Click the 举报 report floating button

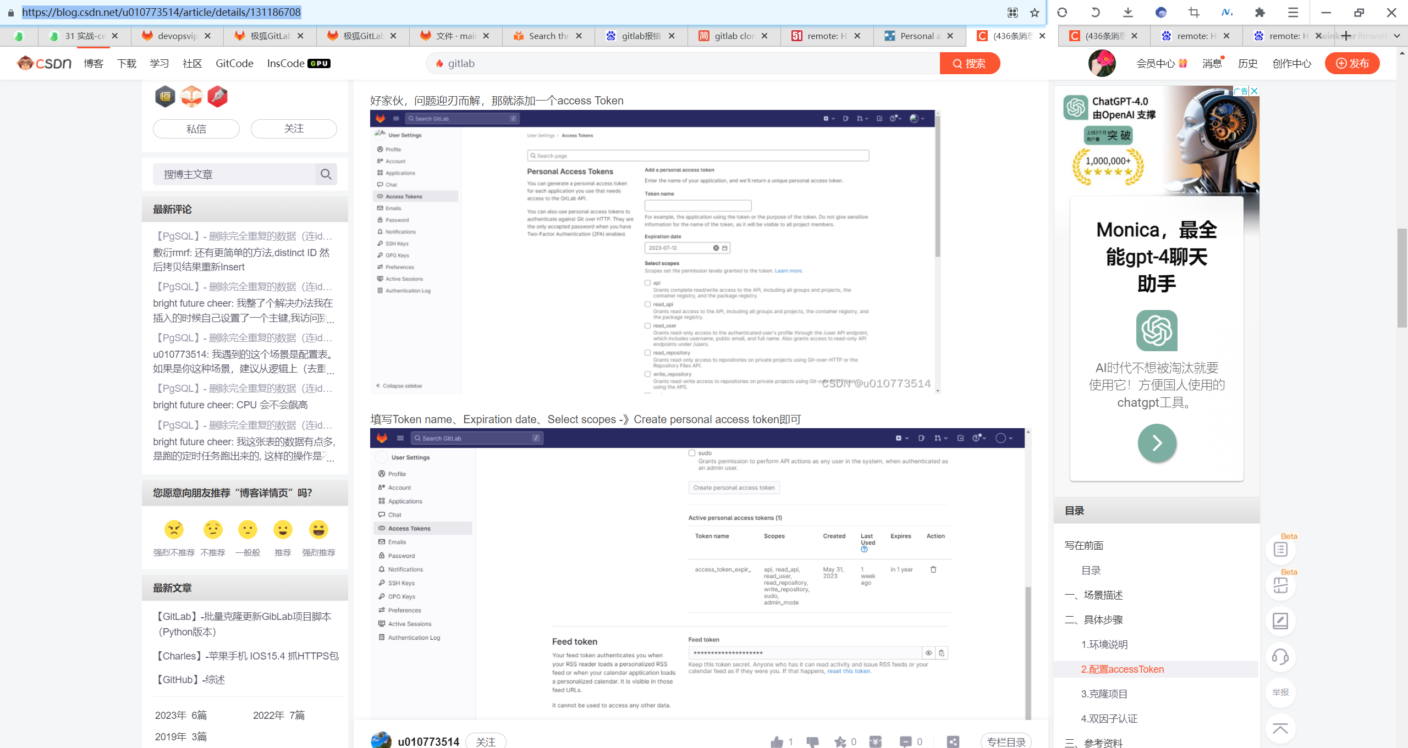point(1280,692)
